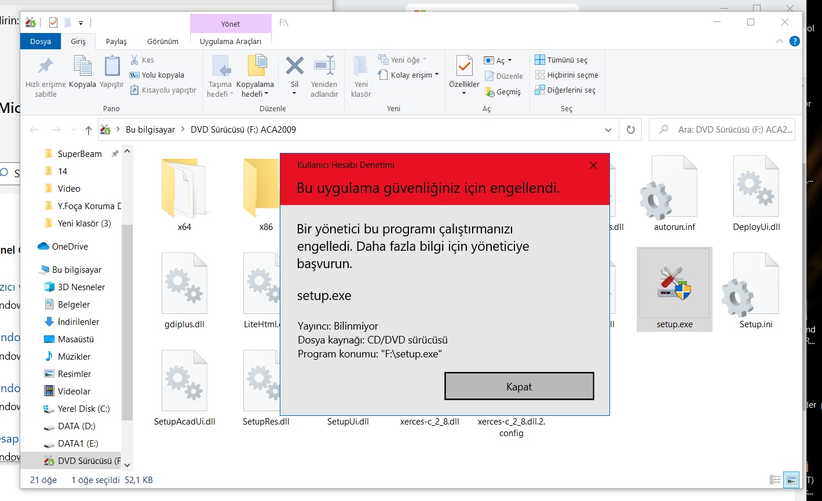Select the SetupAcadUi.dll file

(x=184, y=389)
